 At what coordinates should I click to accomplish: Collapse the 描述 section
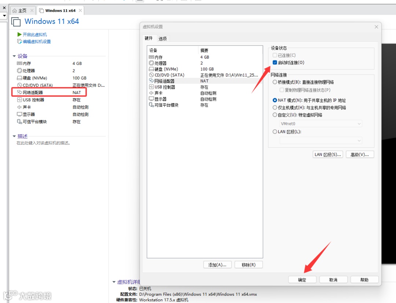[x=14, y=136]
